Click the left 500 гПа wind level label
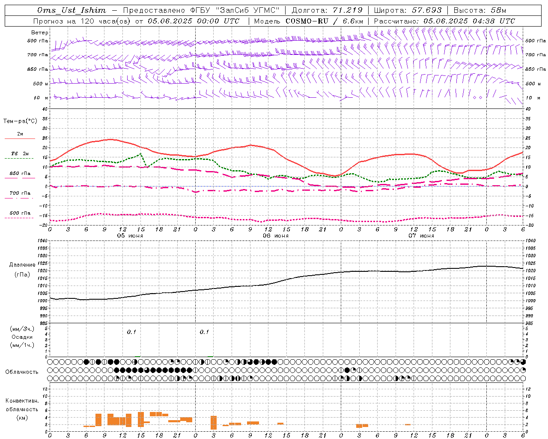Image resolution: width=548 pixels, height=439 pixels. [38, 41]
